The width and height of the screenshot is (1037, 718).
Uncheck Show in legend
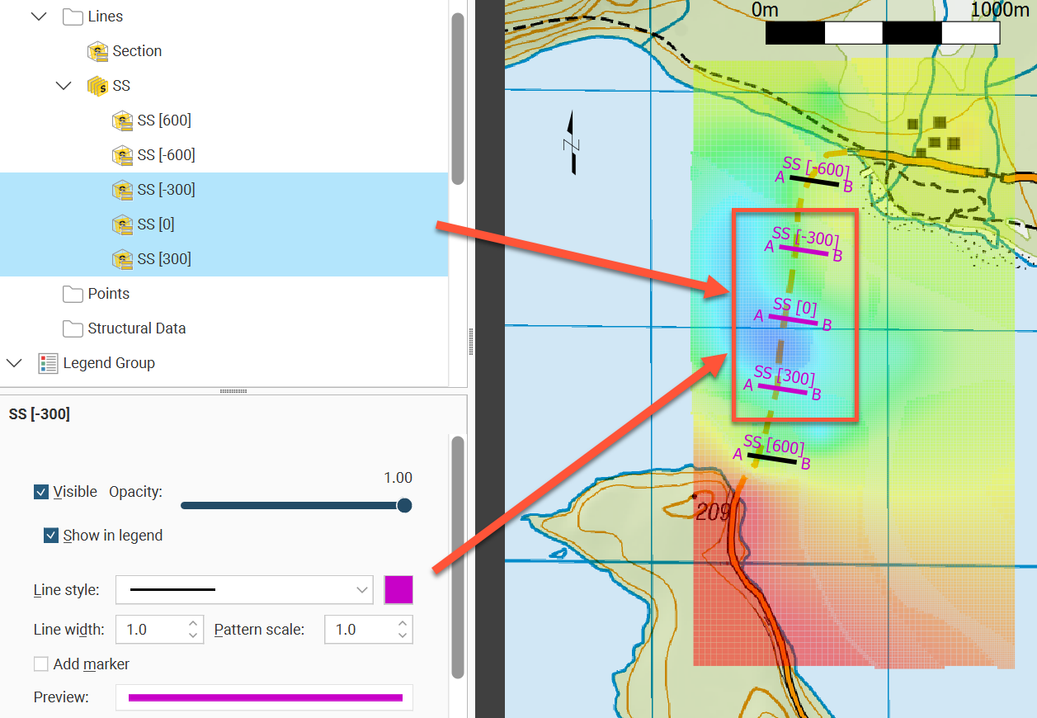(x=51, y=536)
